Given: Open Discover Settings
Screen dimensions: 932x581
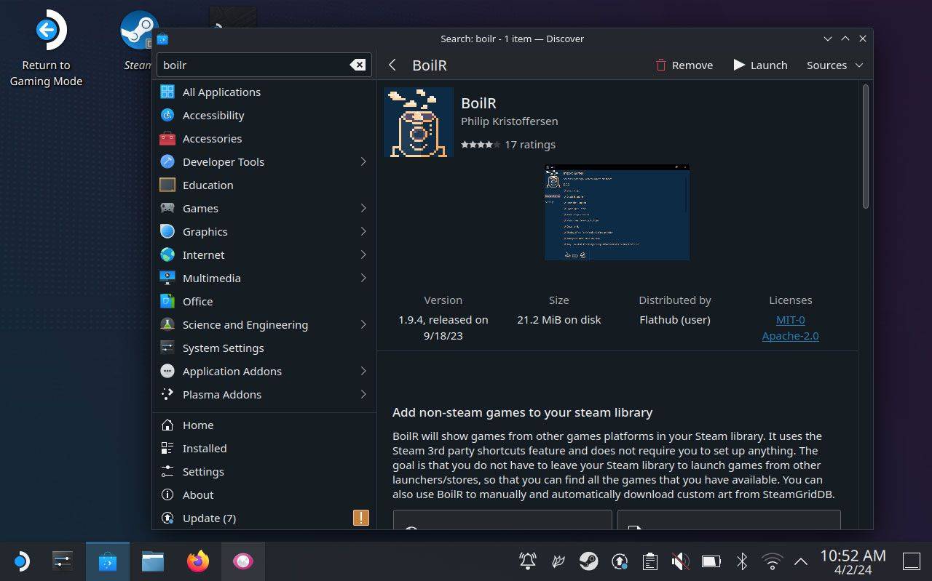Looking at the screenshot, I should point(264,471).
